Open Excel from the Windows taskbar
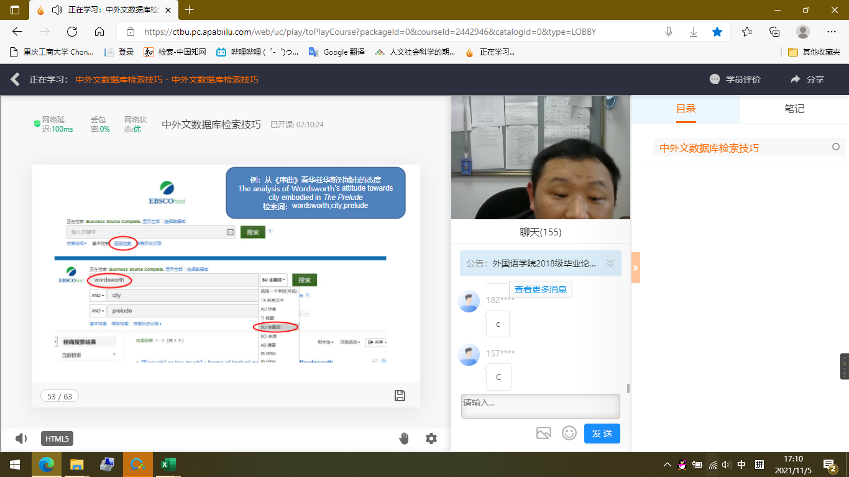 coord(168,465)
